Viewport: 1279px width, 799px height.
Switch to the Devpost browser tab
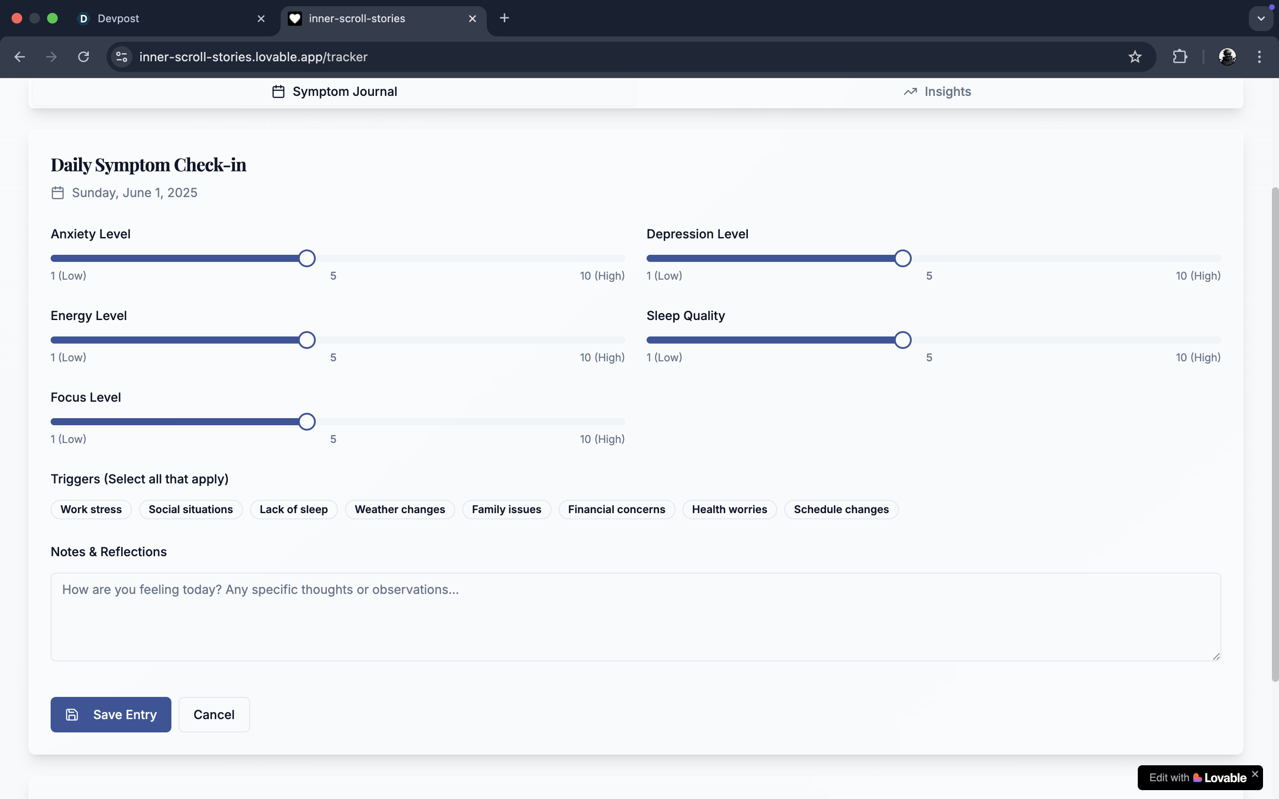[x=119, y=19]
